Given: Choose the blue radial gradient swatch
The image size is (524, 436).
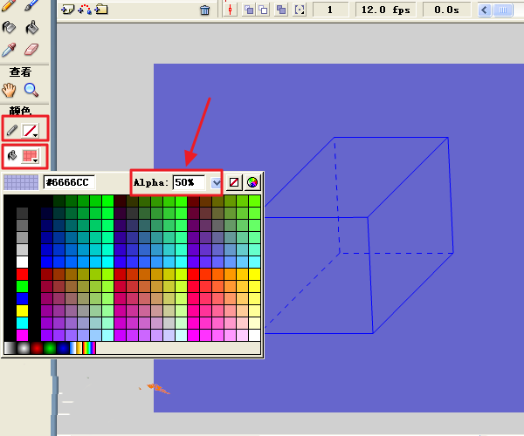Looking at the screenshot, I should [63, 348].
